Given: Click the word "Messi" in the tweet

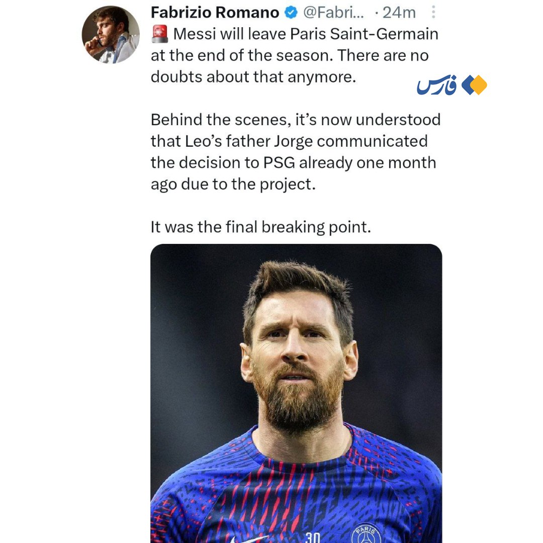Looking at the screenshot, I should click(x=193, y=34).
